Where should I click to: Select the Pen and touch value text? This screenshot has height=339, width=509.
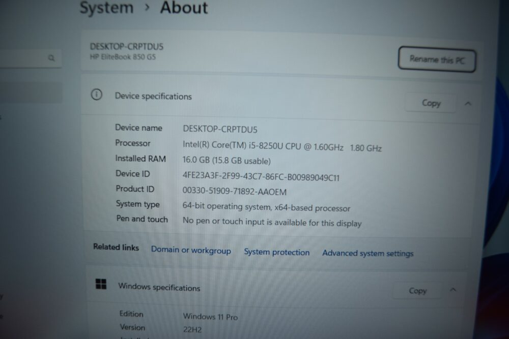tap(272, 222)
